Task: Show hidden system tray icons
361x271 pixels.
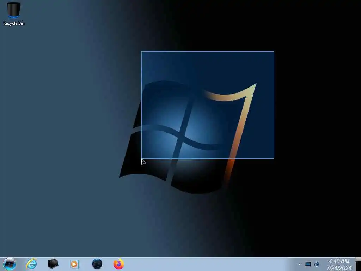Action: (x=299, y=265)
